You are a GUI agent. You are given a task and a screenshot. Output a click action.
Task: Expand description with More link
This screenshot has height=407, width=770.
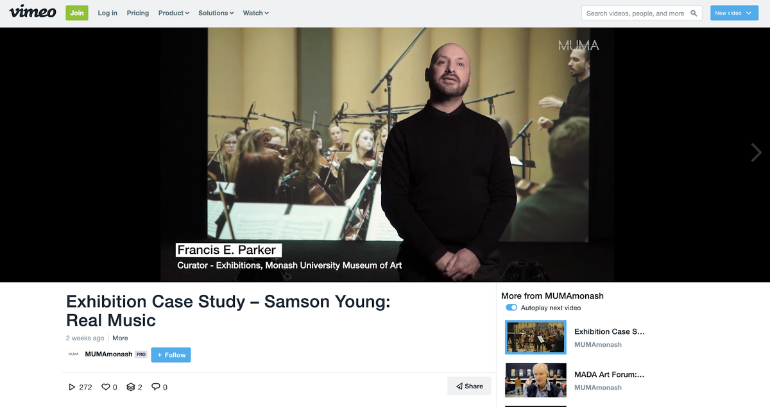pyautogui.click(x=120, y=338)
